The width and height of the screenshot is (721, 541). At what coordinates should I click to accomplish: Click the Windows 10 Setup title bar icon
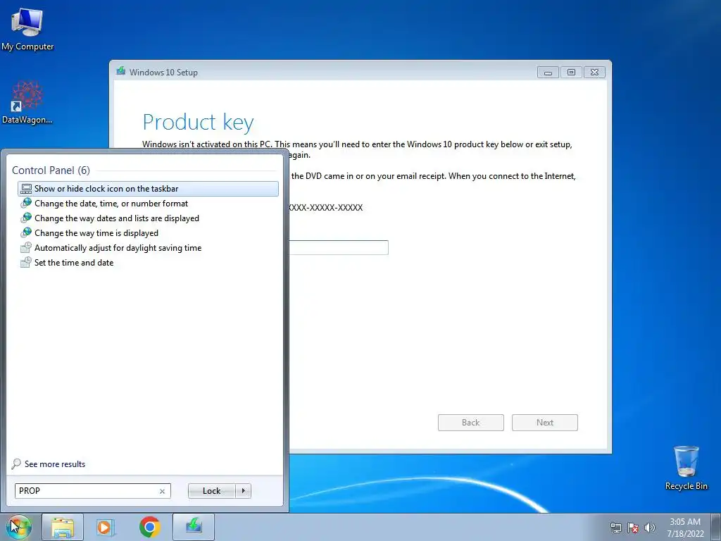121,71
